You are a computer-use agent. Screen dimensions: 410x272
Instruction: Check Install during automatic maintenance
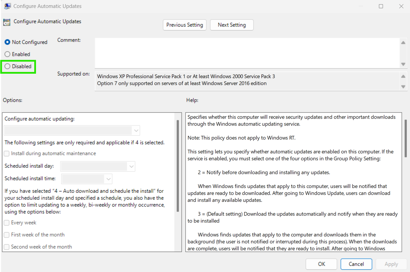pyautogui.click(x=7, y=153)
